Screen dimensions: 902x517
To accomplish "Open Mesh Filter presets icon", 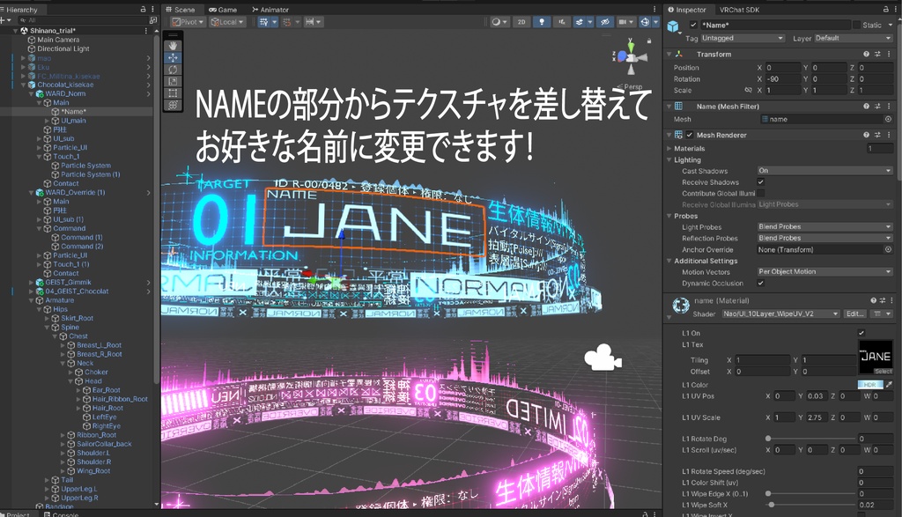I will point(876,107).
